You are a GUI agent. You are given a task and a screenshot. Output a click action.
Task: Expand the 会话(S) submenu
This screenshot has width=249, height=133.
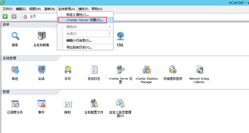pyautogui.click(x=85, y=34)
